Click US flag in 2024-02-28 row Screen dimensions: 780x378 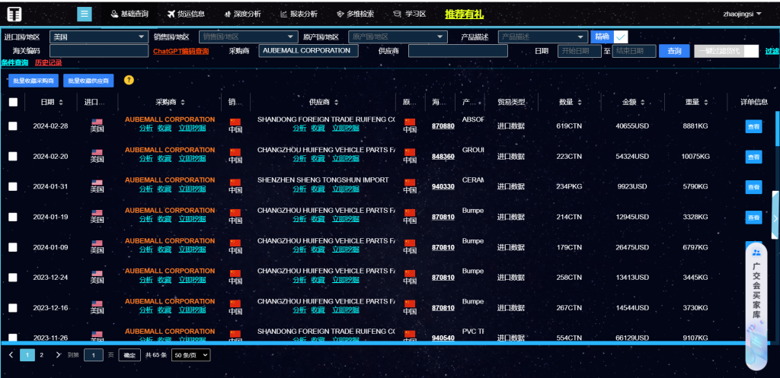pyautogui.click(x=97, y=122)
